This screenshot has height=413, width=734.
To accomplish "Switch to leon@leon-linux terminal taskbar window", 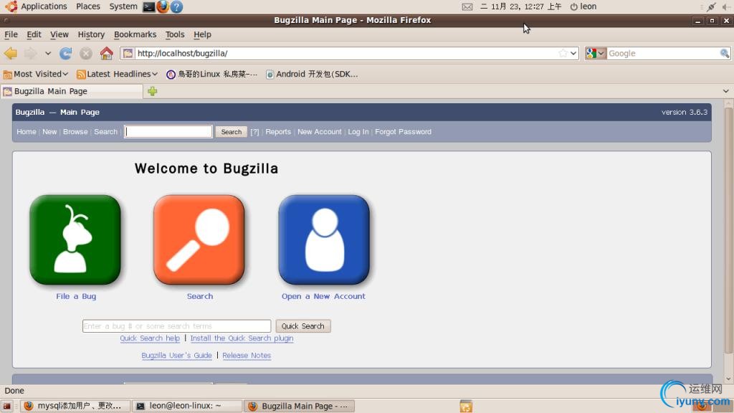I will point(187,406).
